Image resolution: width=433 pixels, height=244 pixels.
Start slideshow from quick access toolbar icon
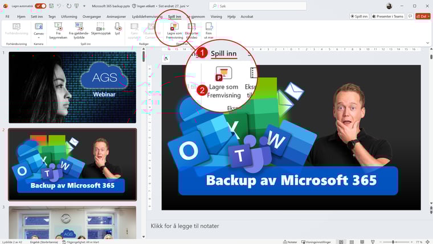76,6
